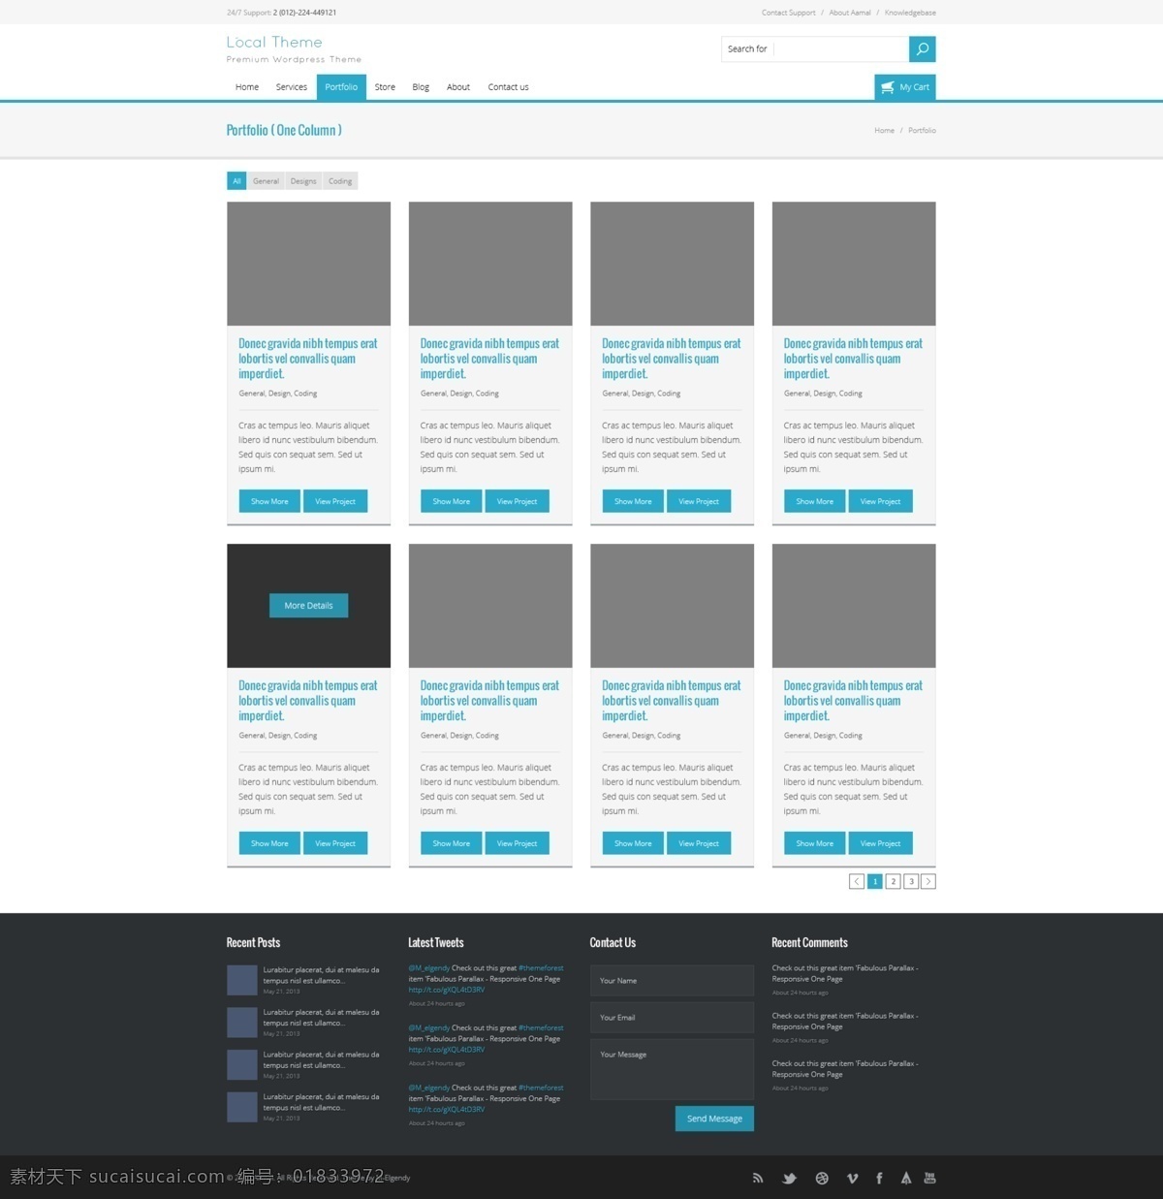Go to next page arrow in pagination
The height and width of the screenshot is (1199, 1163).
point(928,881)
